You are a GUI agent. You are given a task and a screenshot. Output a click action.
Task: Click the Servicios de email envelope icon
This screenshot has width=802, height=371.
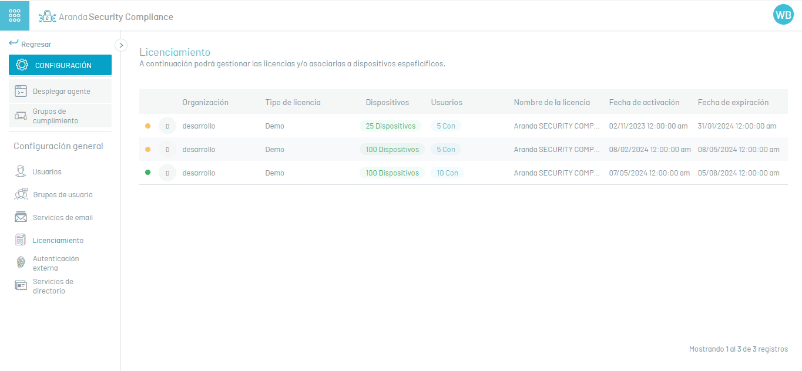(21, 217)
